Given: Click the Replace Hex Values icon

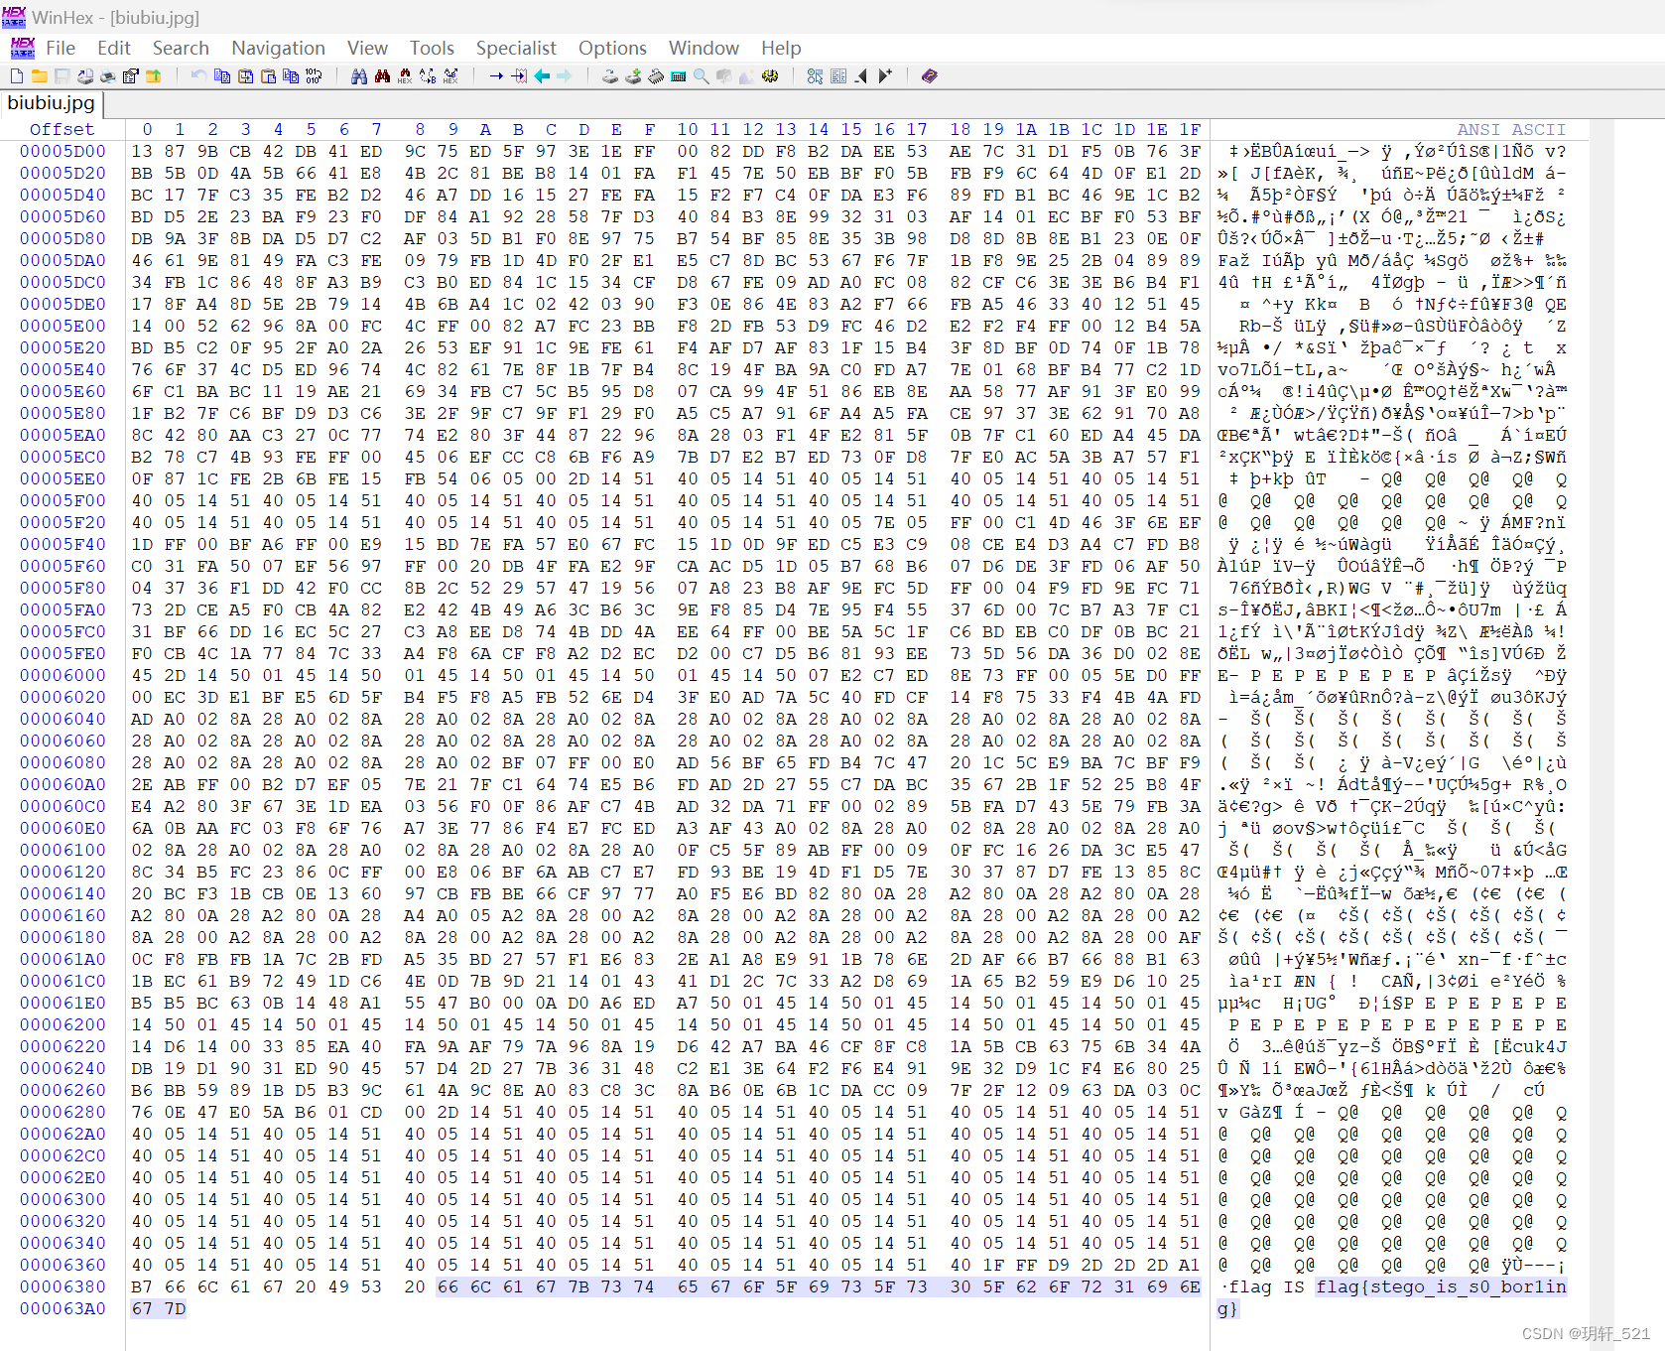Looking at the screenshot, I should click(450, 76).
